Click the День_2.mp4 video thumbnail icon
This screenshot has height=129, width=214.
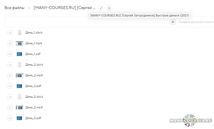point(19,75)
